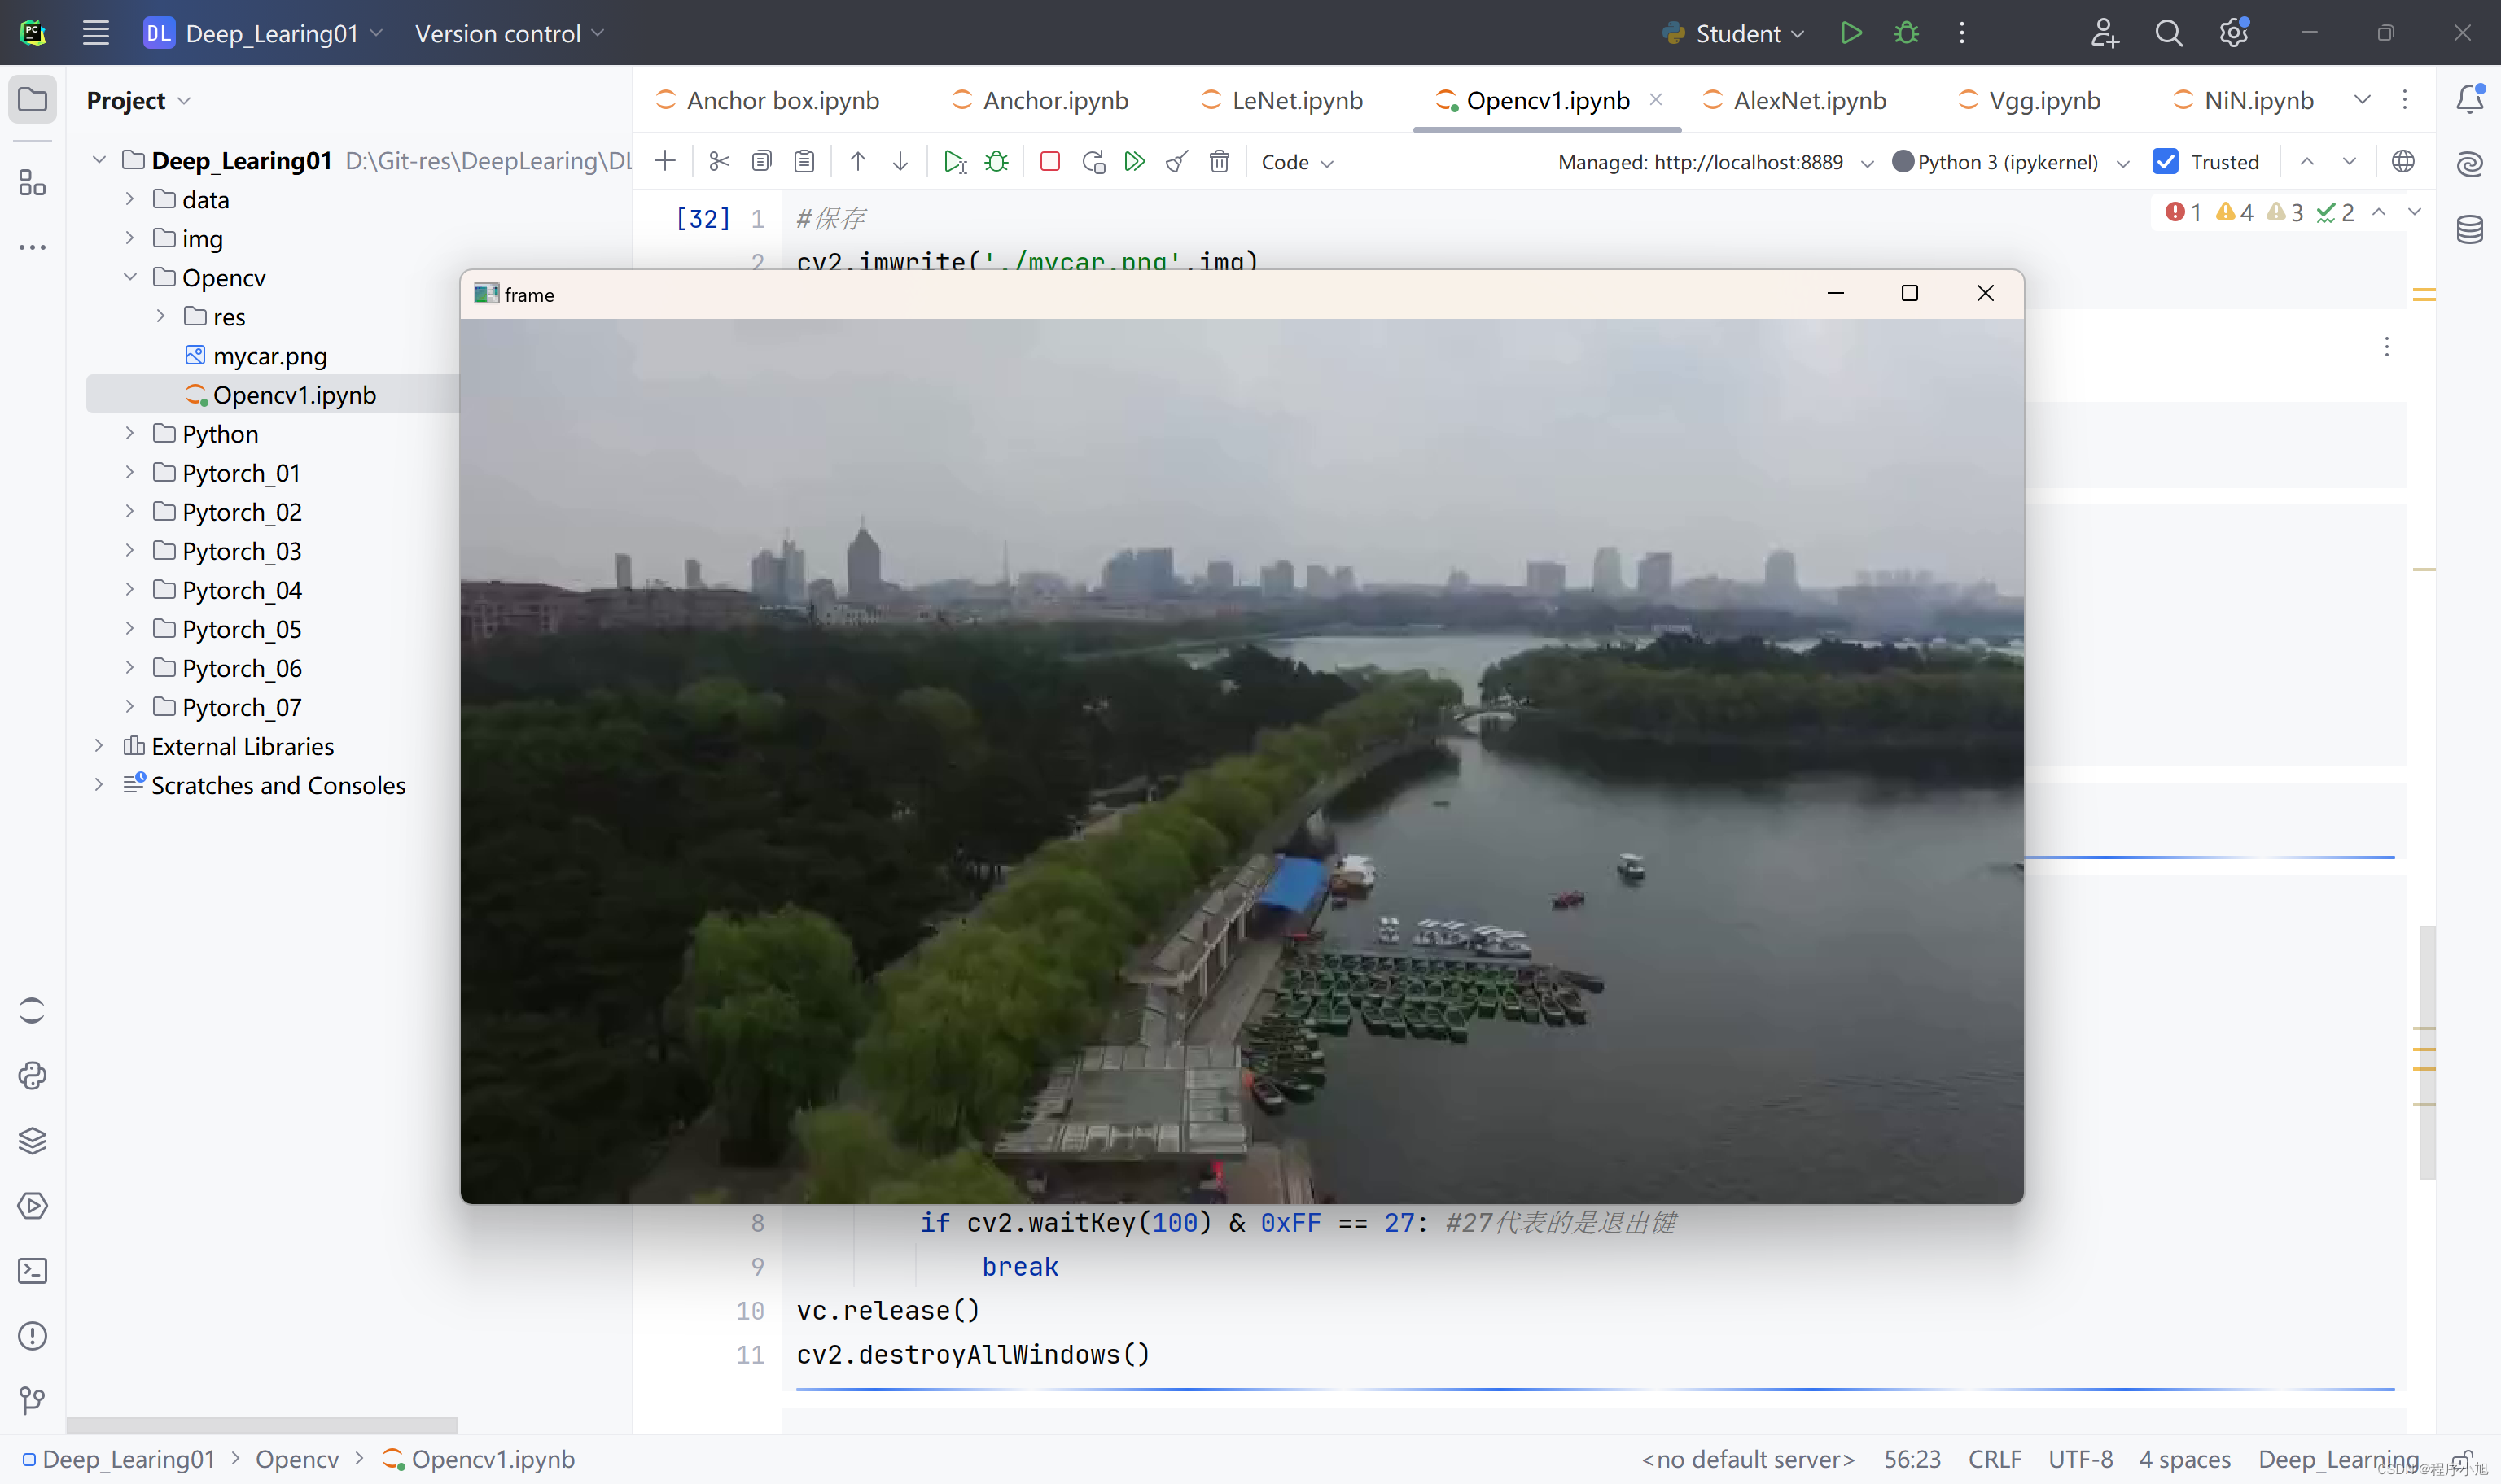Expand the data folder
The image size is (2501, 1484).
click(x=130, y=199)
